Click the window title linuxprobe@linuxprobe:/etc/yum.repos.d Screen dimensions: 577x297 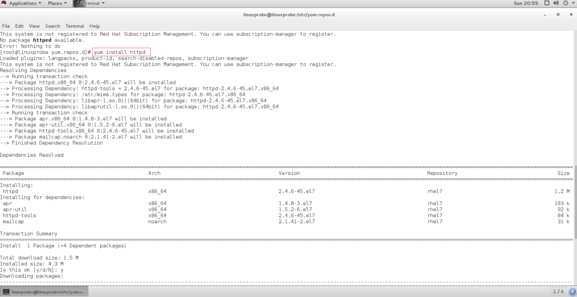[289, 15]
